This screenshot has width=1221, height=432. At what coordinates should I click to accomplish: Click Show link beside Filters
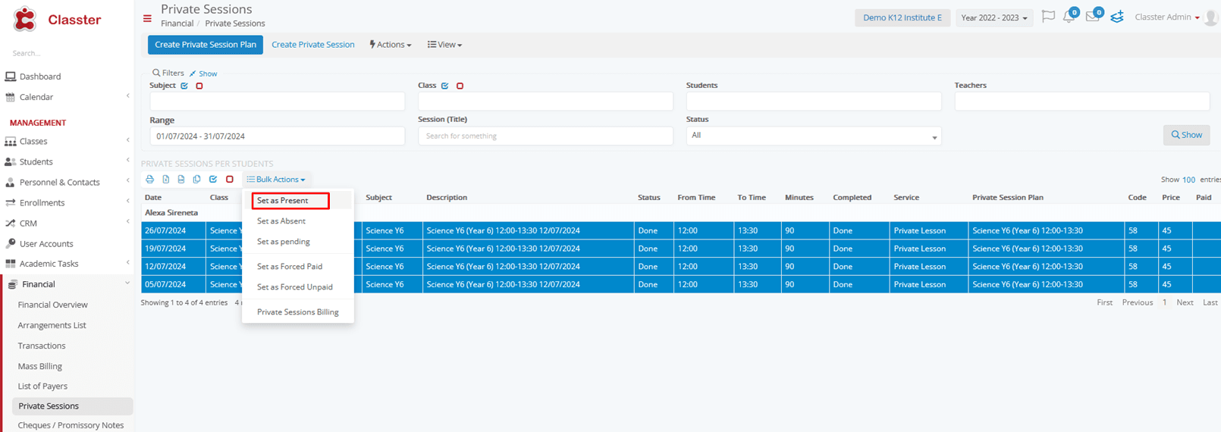pyautogui.click(x=208, y=74)
